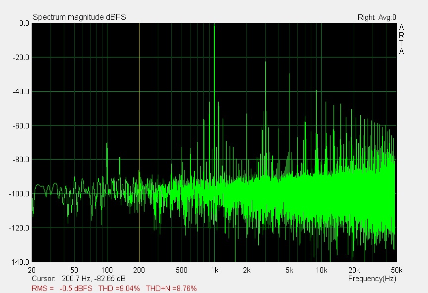Click the '20' frequency axis label

tap(32, 270)
